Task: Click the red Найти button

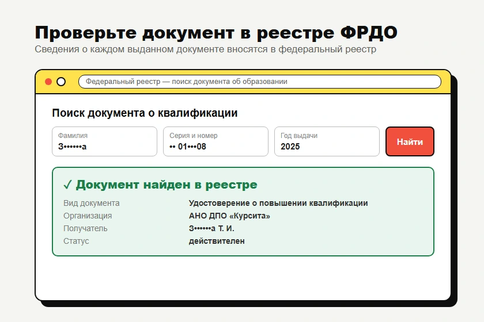Action: click(410, 141)
